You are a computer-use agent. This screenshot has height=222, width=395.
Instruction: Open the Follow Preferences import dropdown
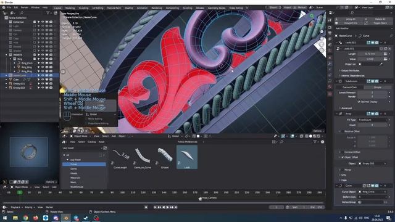[x=191, y=142]
